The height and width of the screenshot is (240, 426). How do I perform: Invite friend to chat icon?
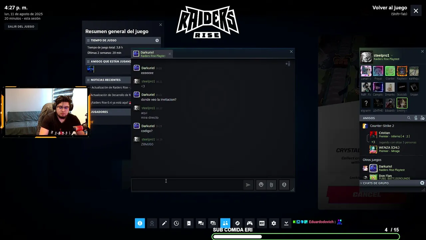(288, 64)
